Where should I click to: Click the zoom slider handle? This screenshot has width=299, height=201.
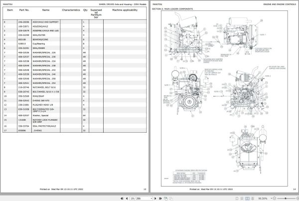tap(286, 199)
